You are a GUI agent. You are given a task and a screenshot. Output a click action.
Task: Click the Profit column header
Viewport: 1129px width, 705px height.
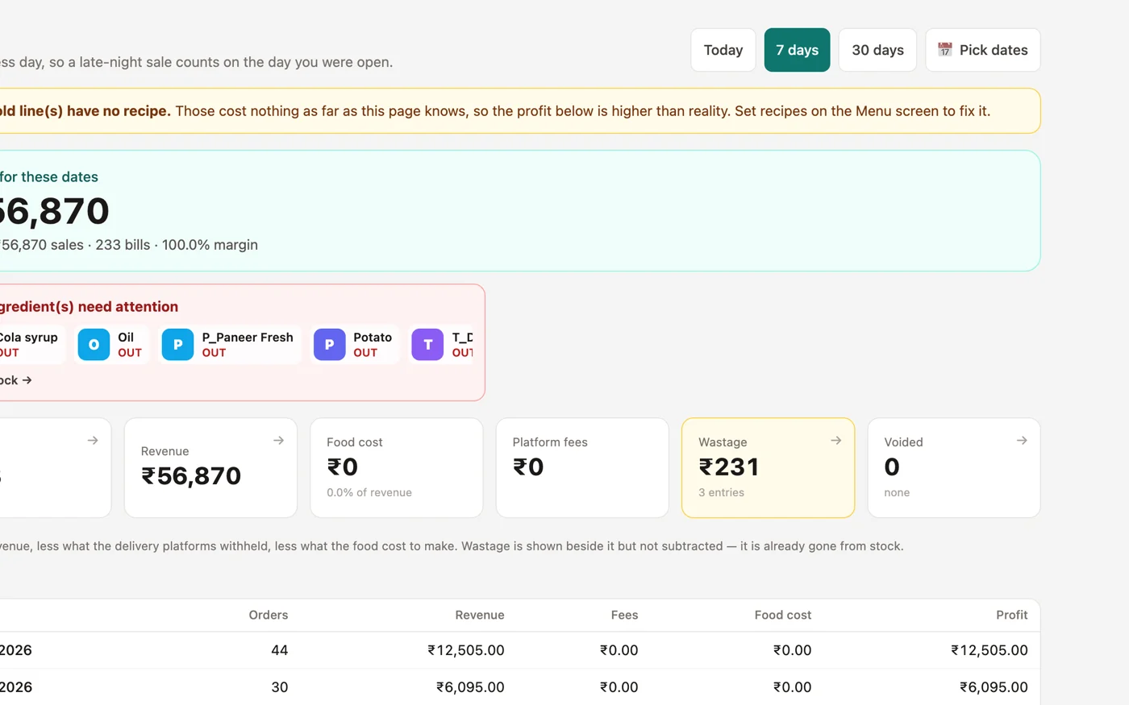(1012, 615)
